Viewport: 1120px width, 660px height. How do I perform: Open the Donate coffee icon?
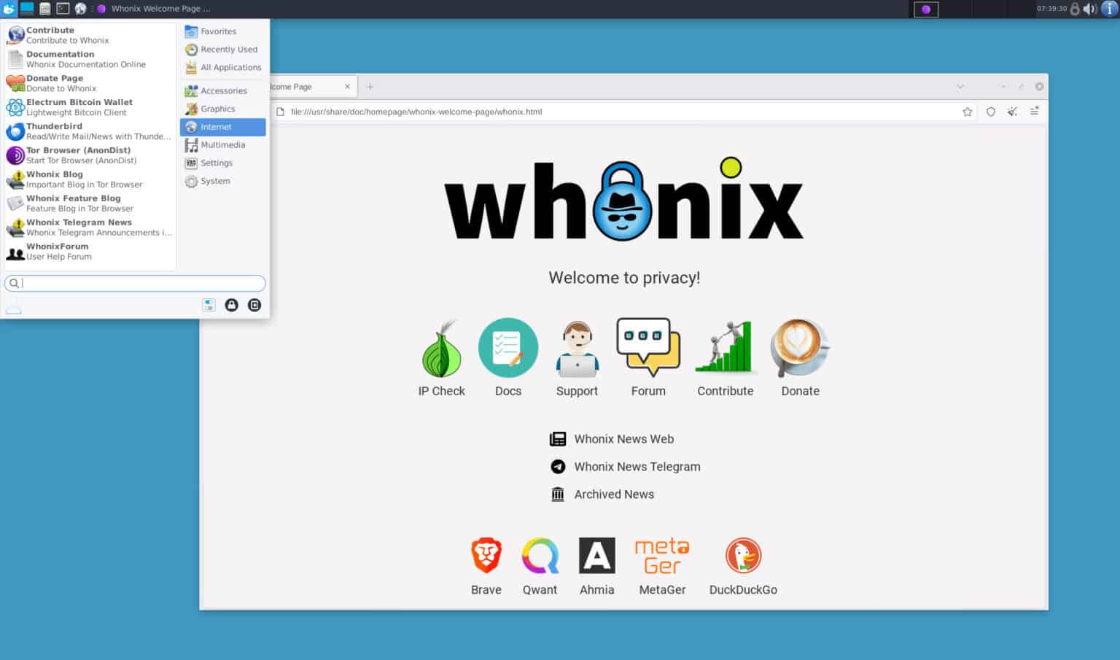(800, 348)
